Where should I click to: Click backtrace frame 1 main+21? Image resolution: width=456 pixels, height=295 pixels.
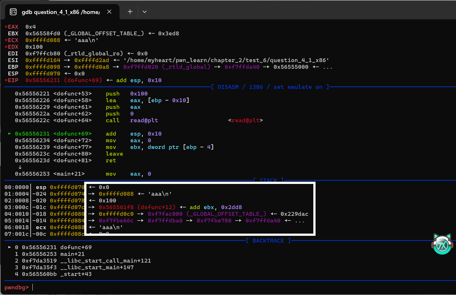50,254
